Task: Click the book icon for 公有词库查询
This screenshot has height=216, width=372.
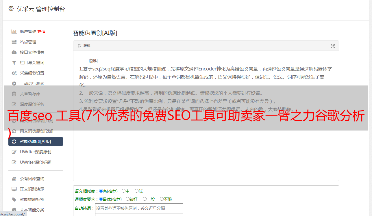Action: (14, 179)
